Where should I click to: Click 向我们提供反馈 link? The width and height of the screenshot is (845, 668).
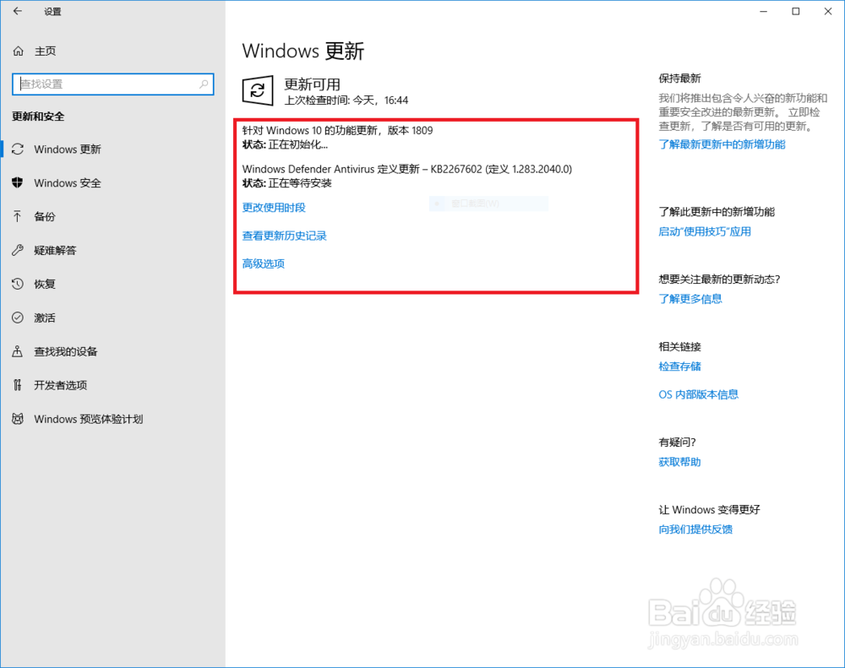pos(696,530)
